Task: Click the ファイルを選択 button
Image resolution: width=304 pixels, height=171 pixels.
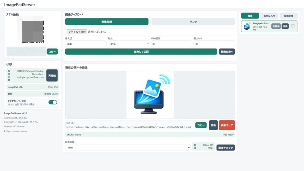Action: click(77, 32)
